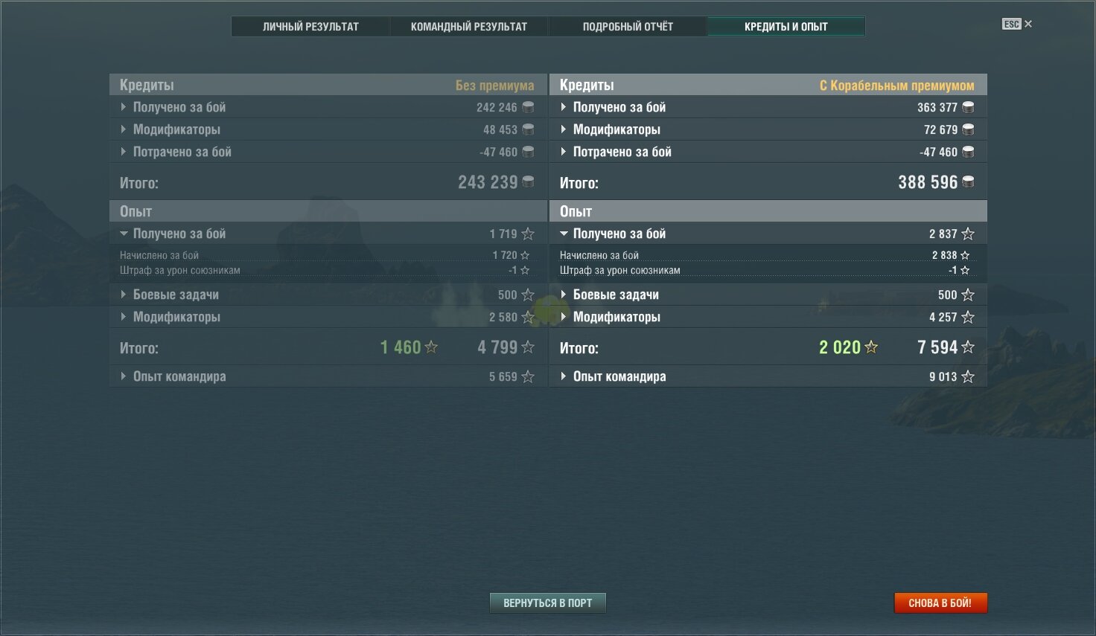Expand non-premium 'Потрачено за бой' row
Viewport: 1096px width, 636px height.
pyautogui.click(x=328, y=152)
